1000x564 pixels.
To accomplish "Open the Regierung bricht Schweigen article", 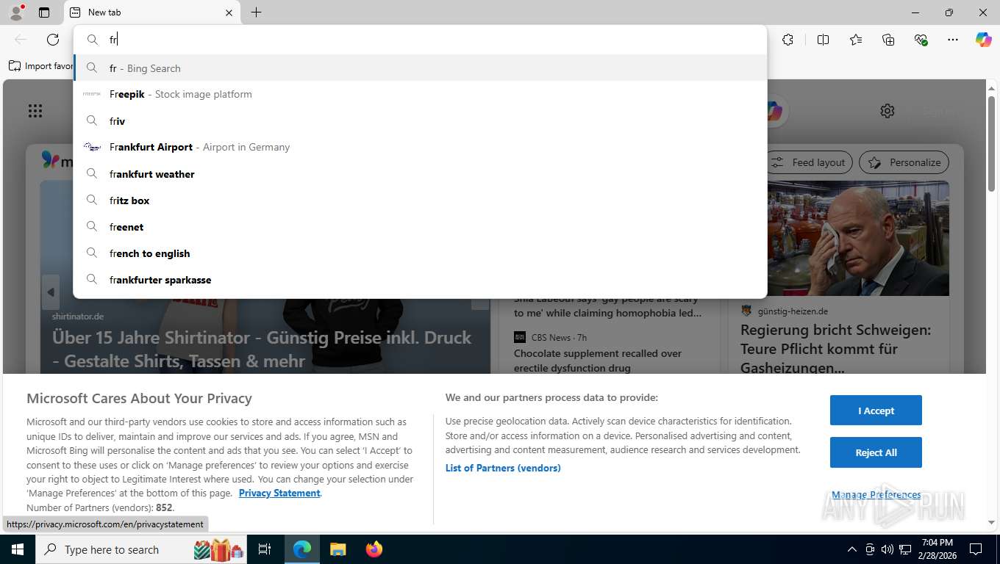I will coord(836,348).
